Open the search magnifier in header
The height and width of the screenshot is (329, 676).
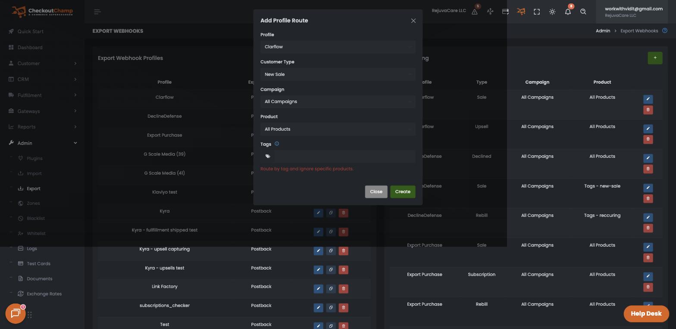click(583, 12)
